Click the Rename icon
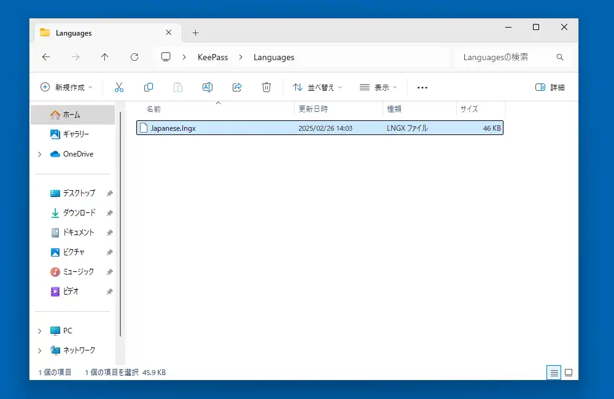This screenshot has height=399, width=614. tap(208, 87)
